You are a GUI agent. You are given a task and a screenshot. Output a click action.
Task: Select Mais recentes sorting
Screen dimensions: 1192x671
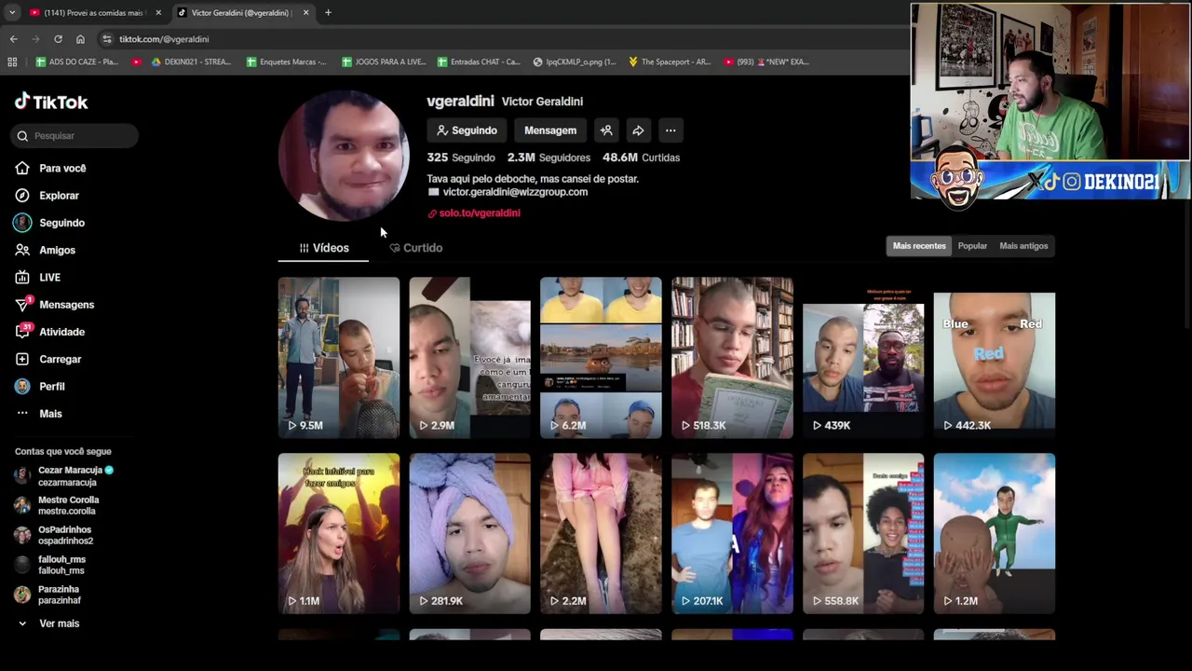pos(919,246)
